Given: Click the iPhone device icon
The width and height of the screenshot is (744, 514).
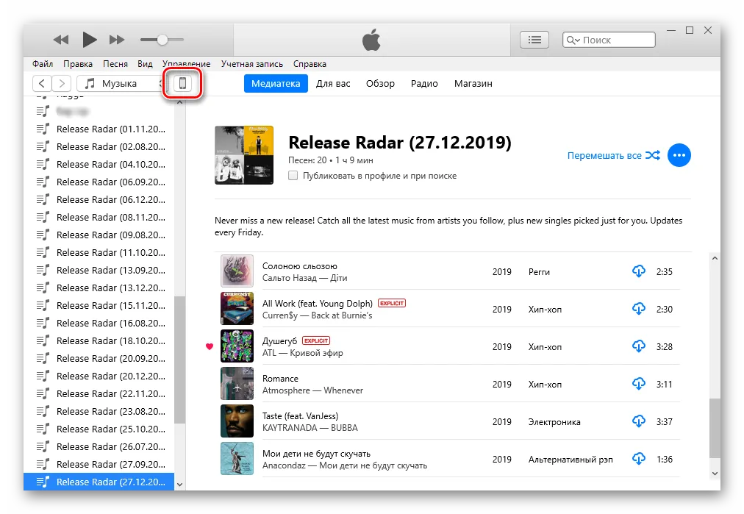Looking at the screenshot, I should (x=182, y=84).
